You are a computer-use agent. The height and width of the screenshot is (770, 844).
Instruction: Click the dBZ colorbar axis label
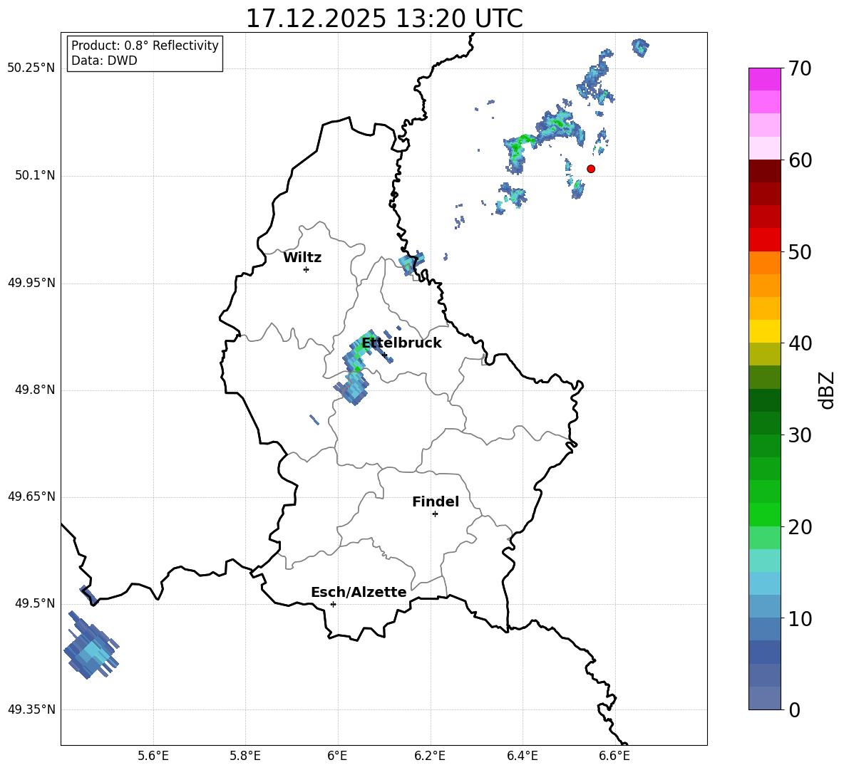(x=828, y=390)
